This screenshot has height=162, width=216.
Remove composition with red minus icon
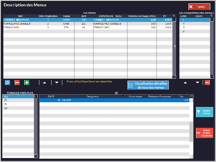point(207,82)
